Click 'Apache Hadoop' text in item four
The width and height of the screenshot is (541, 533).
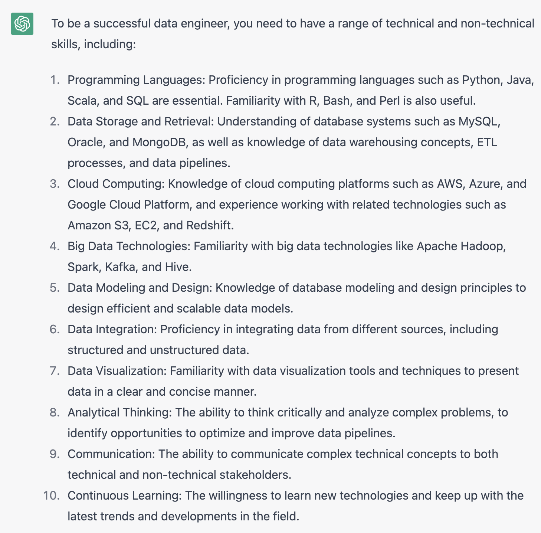click(x=461, y=246)
